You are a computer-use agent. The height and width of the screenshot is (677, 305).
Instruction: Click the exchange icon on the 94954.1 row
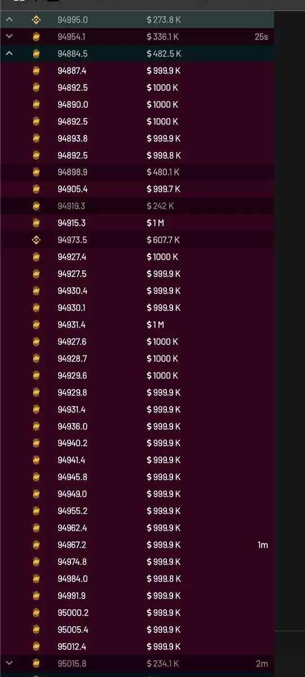click(x=36, y=37)
